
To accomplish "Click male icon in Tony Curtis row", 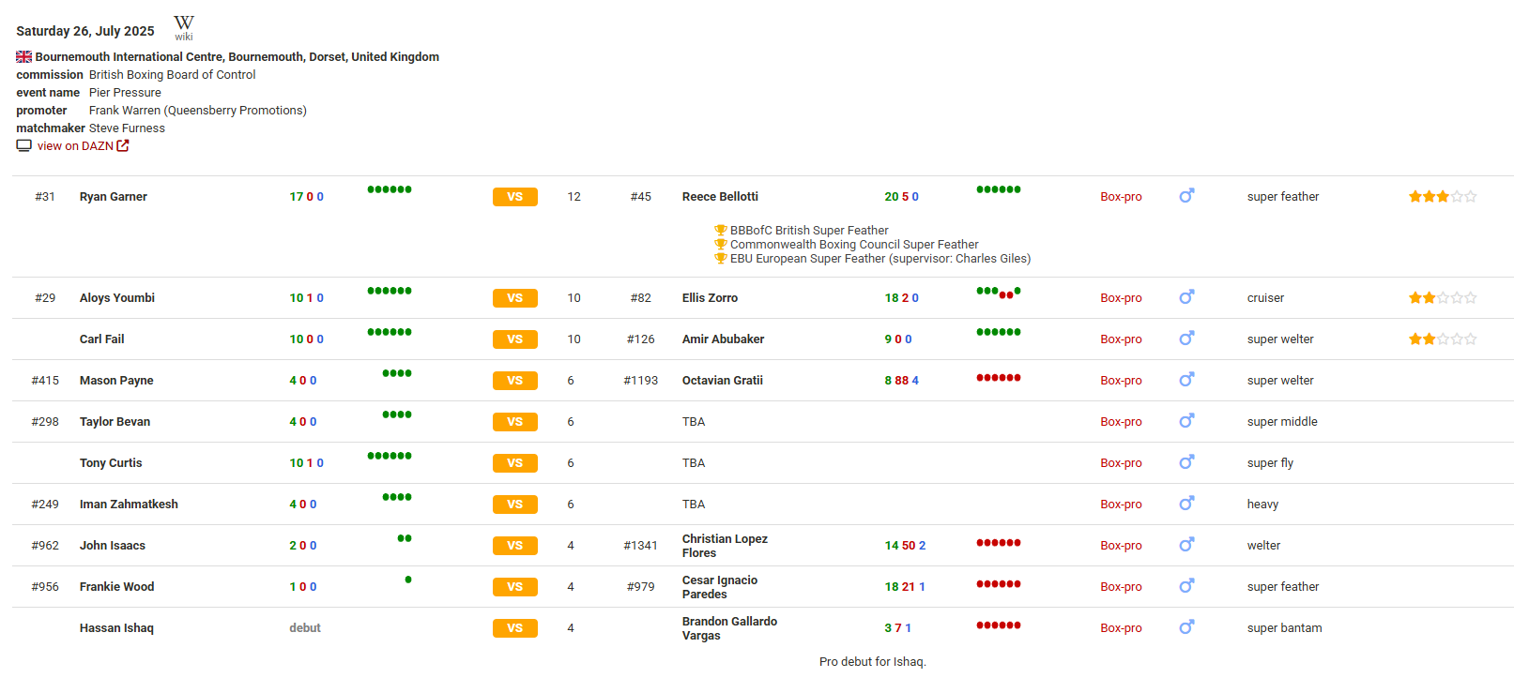I will tap(1186, 462).
